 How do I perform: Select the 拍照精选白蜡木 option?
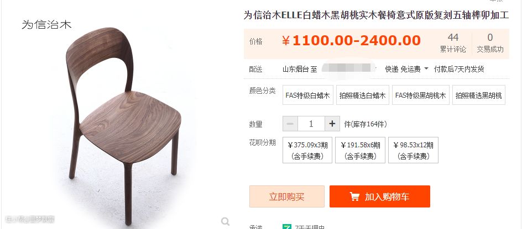[363, 95]
